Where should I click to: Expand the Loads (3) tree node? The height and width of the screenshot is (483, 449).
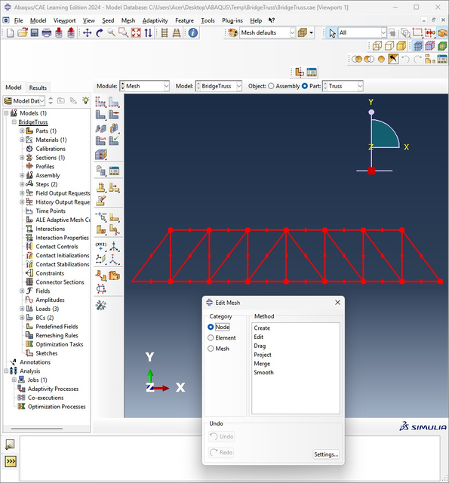(22, 309)
